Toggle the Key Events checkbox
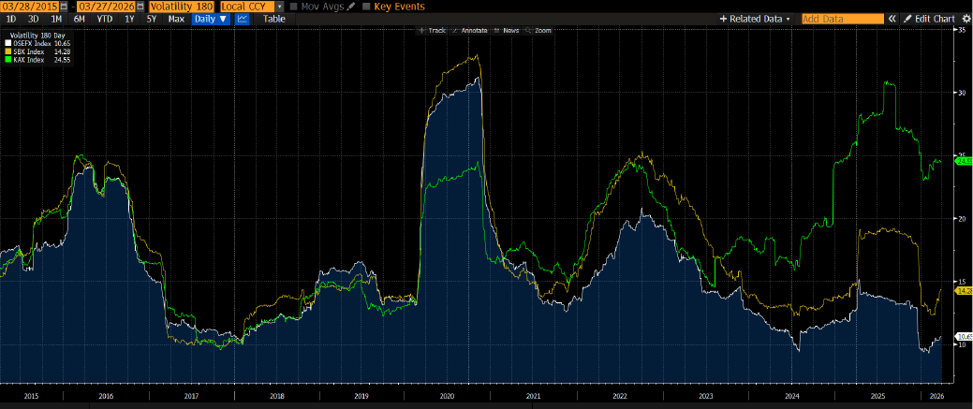 pyautogui.click(x=366, y=7)
